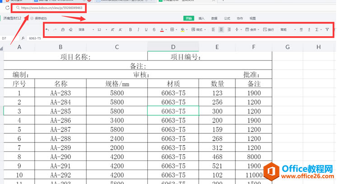
Task: Click the increase font size icon
Action: tap(112, 30)
